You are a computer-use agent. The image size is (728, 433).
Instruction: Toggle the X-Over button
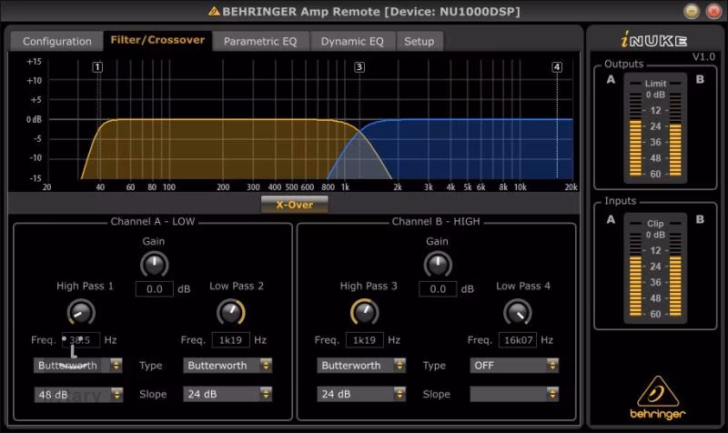coord(294,205)
